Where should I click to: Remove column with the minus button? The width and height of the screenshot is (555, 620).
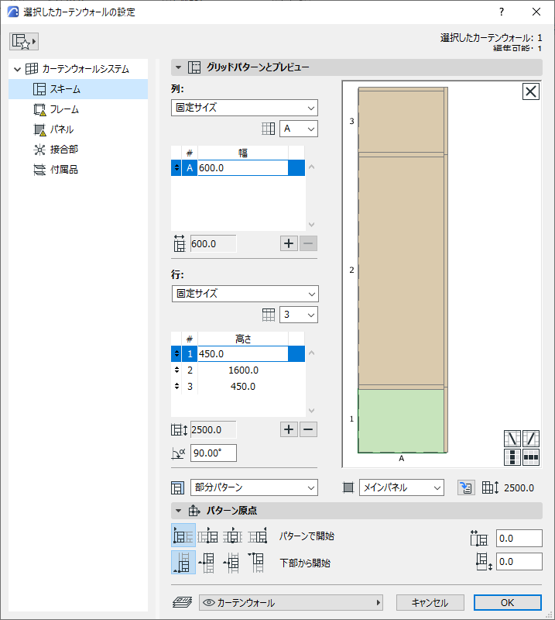(x=309, y=243)
